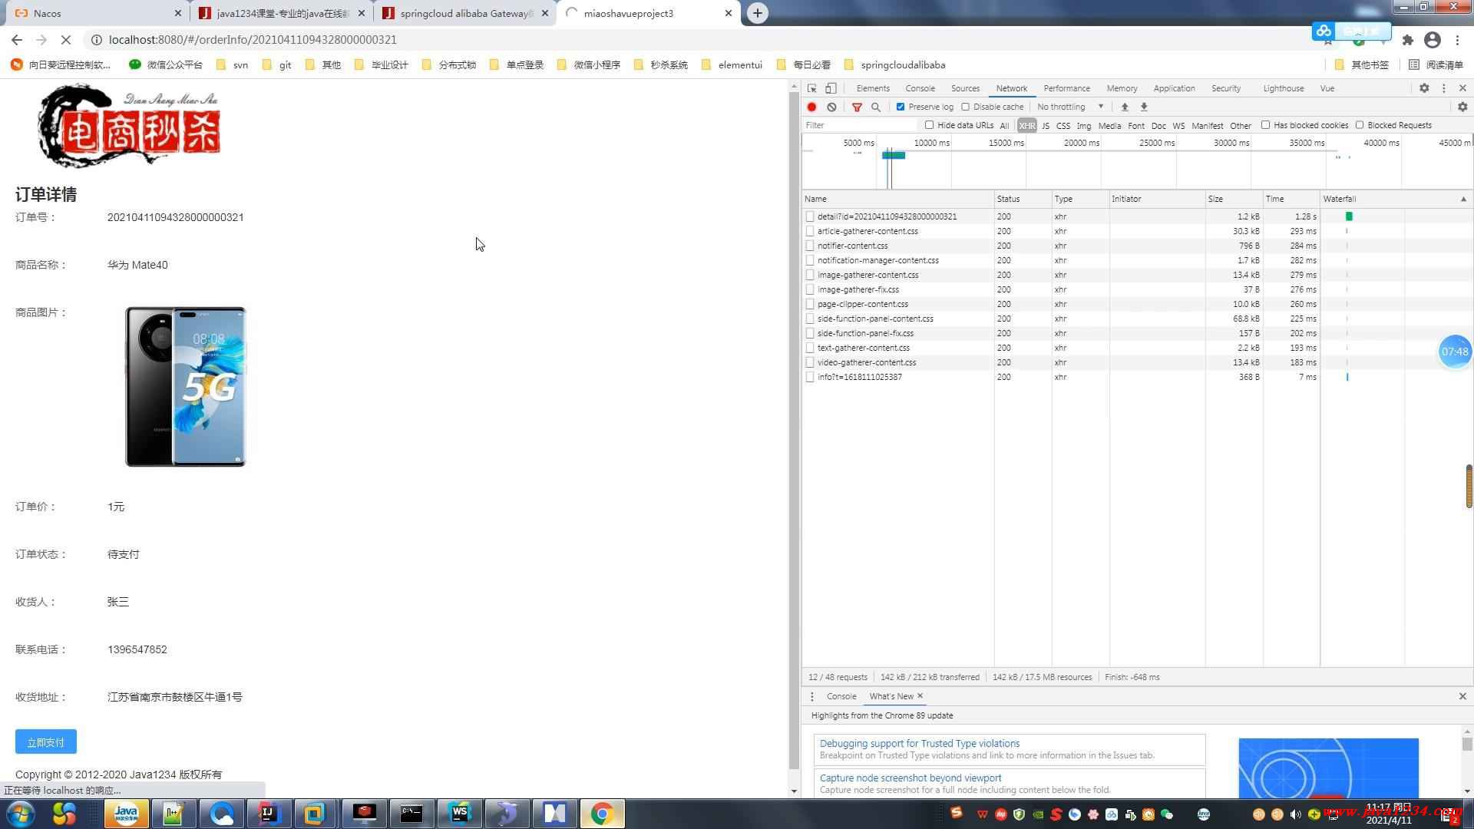Toggle the network filter funnel icon
The height and width of the screenshot is (829, 1474).
(857, 107)
